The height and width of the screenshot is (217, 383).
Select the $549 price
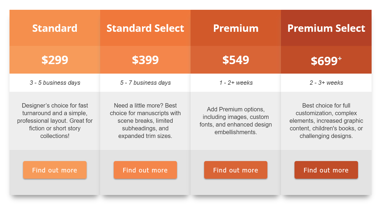236,60
